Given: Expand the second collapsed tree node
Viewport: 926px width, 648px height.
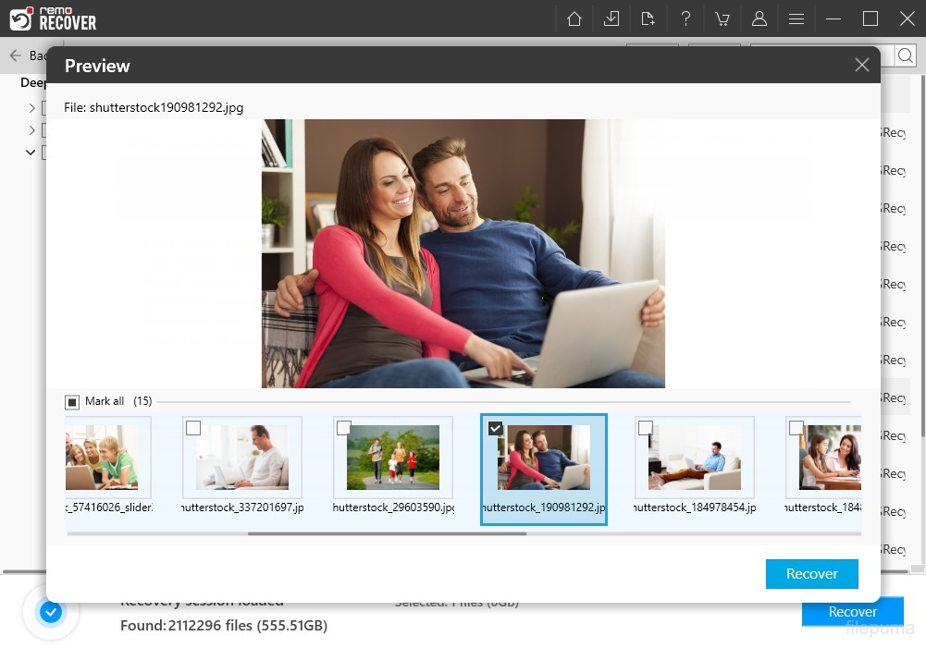Looking at the screenshot, I should (31, 130).
